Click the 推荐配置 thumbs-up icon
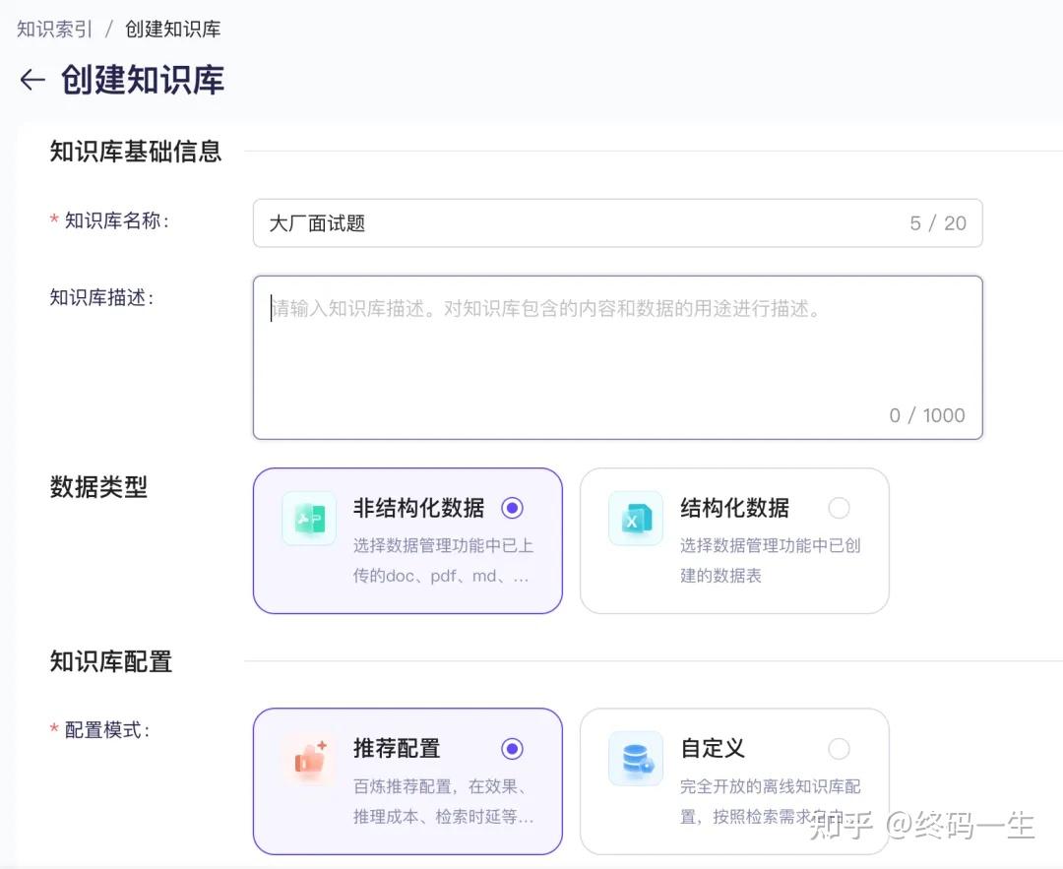1063x869 pixels. pos(309,758)
